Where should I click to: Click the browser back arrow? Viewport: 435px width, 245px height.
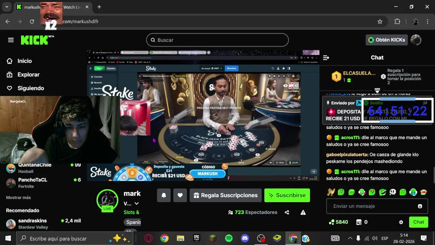point(7,21)
